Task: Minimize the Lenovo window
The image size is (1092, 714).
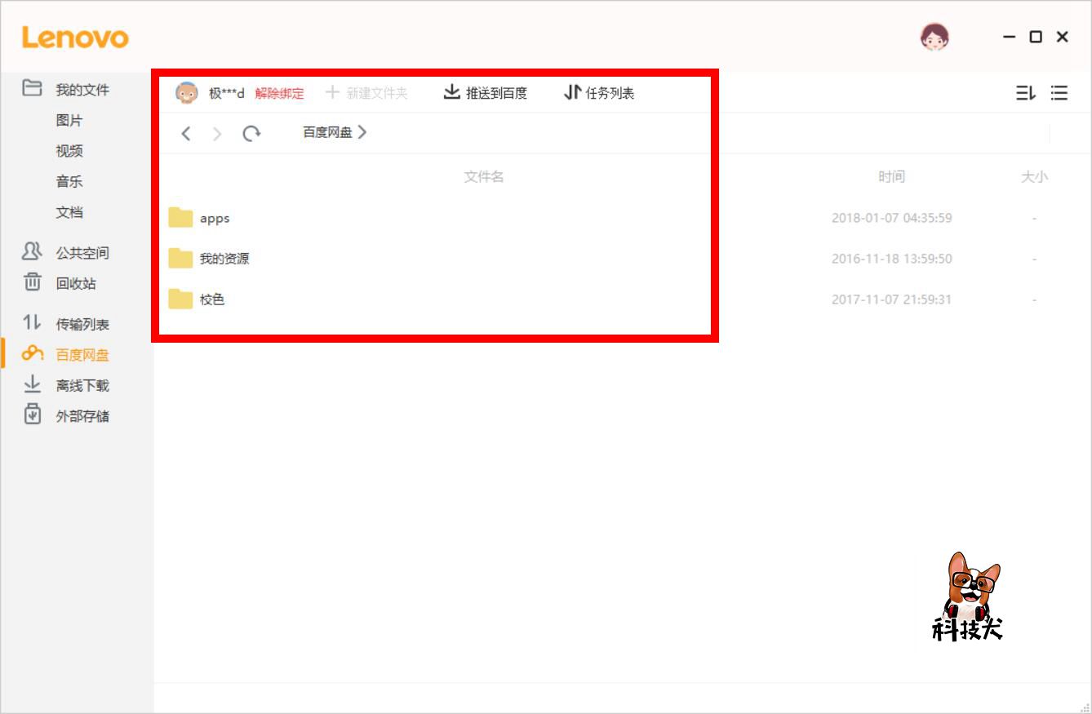Action: tap(1010, 37)
